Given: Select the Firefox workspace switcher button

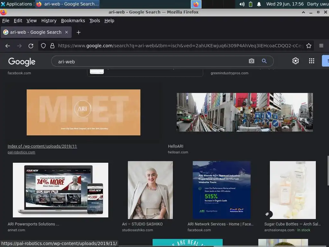Looking at the screenshot, I should [196, 4].
